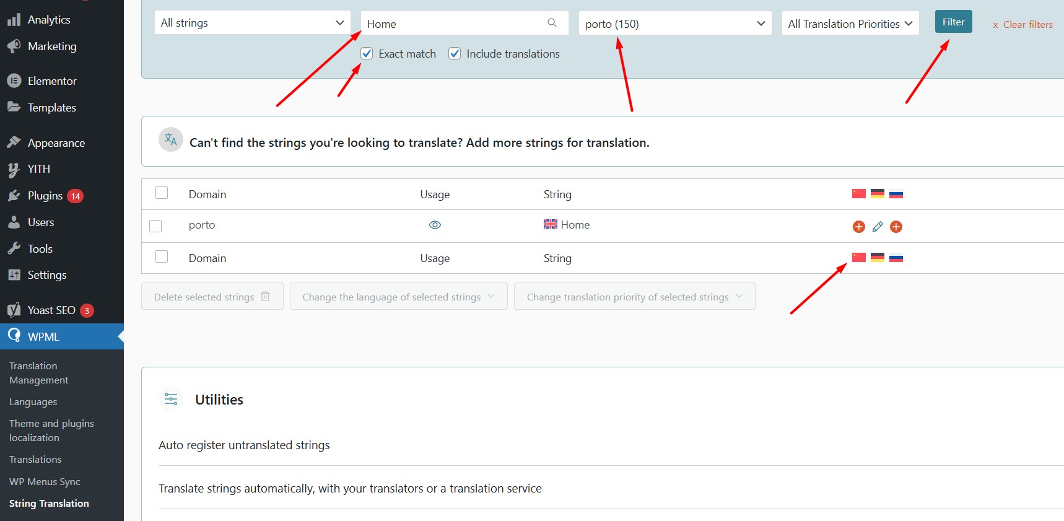1064x521 pixels.
Task: Click the magnifier icon in the search box
Action: coord(552,23)
